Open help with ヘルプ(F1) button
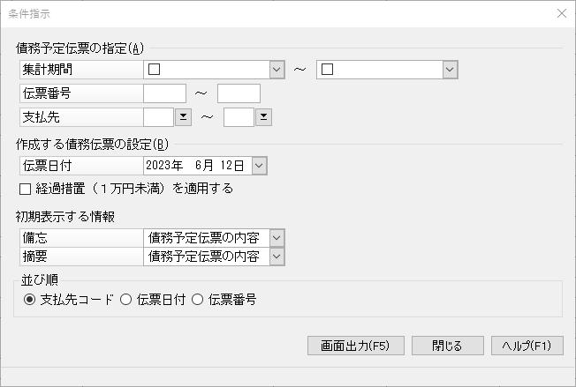 pos(527,346)
